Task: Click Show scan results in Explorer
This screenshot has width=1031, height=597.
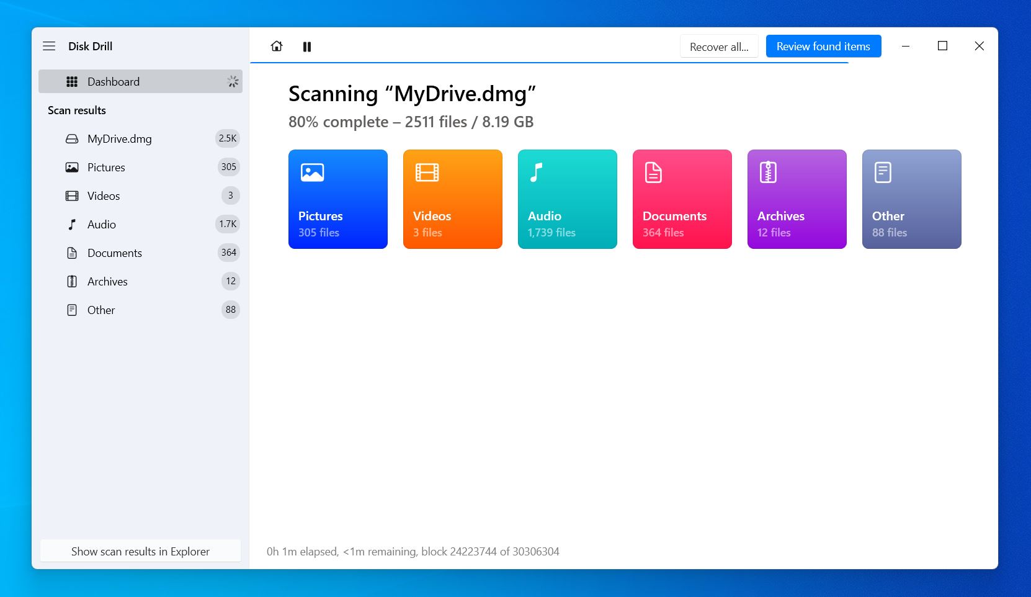Action: pyautogui.click(x=140, y=551)
